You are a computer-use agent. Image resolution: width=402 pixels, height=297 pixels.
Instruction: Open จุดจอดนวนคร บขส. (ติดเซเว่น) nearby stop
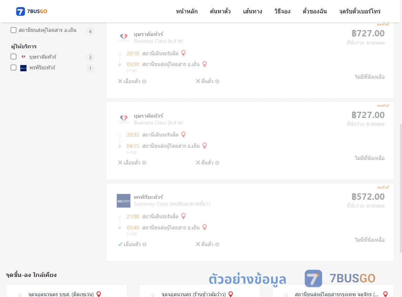coord(61,294)
